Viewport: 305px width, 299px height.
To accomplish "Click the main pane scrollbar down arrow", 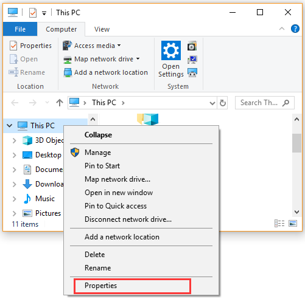I will pos(296,212).
